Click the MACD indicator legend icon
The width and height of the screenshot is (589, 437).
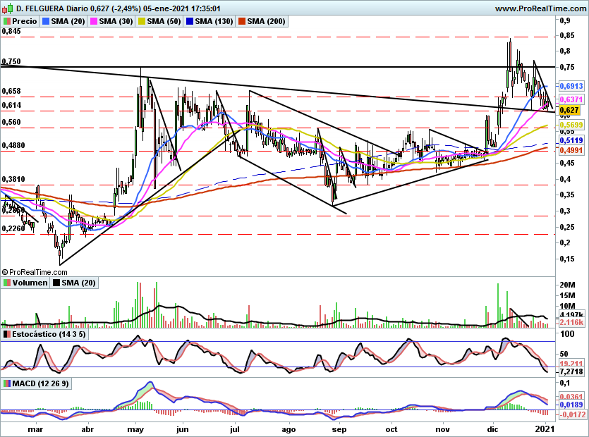pos(7,383)
